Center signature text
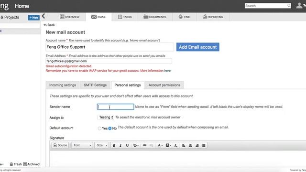 pos(190,145)
